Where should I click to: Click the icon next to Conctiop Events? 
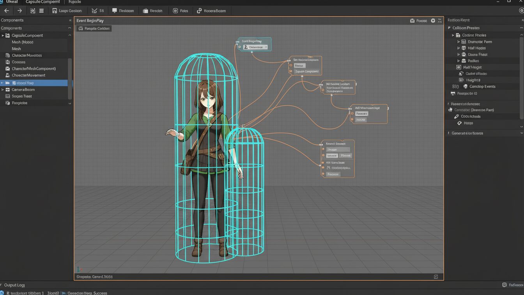pos(465,87)
